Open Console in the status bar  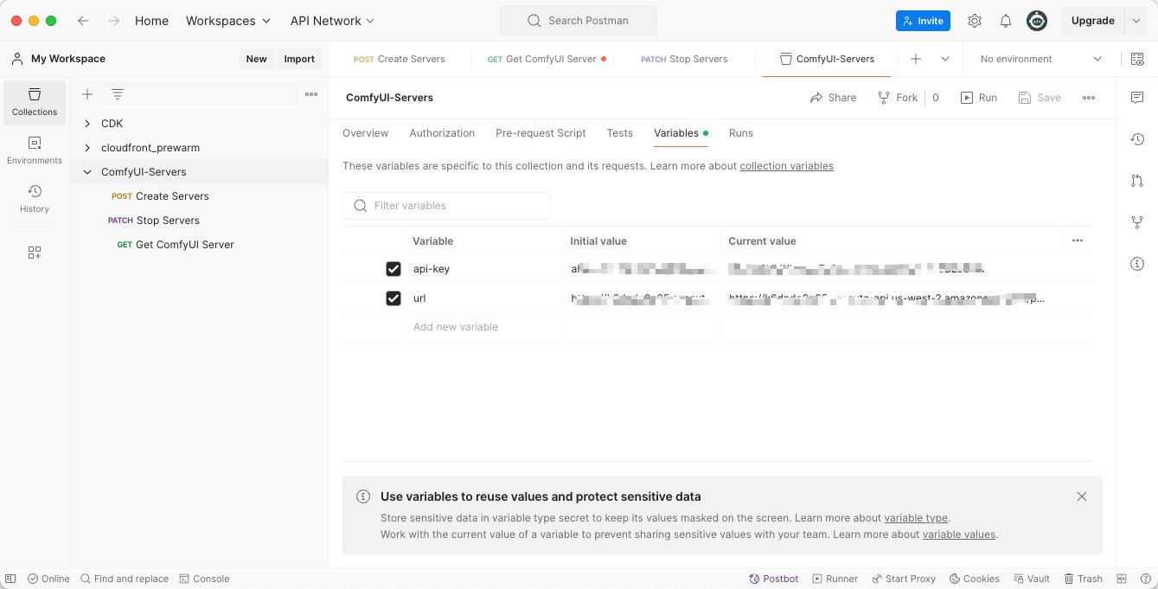[204, 579]
